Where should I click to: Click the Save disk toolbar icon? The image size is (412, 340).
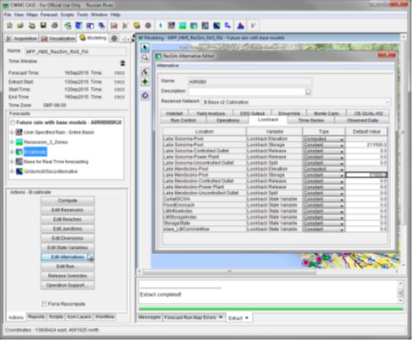pyautogui.click(x=43, y=25)
